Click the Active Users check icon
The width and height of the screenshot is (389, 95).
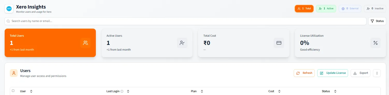point(182,43)
